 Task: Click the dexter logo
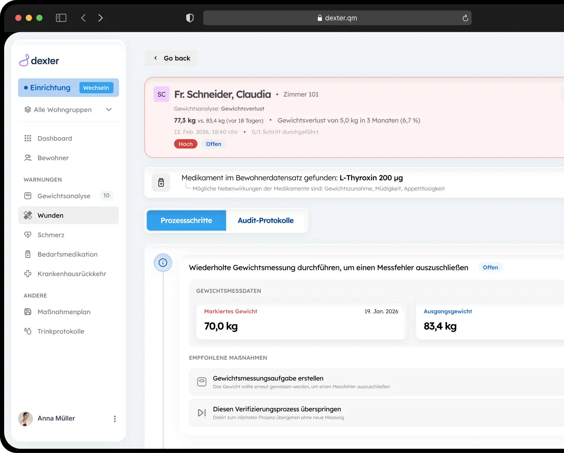click(x=39, y=60)
